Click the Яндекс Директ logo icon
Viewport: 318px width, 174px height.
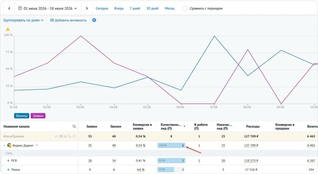click(x=9, y=145)
